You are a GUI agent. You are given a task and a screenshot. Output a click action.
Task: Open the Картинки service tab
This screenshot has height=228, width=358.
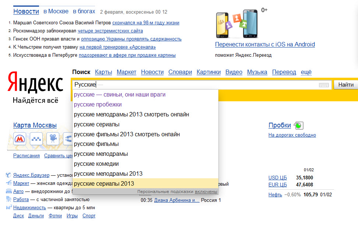pos(209,72)
